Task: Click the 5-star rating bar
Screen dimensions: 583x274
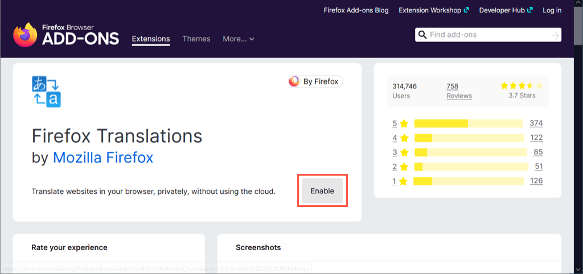Action: (468, 123)
